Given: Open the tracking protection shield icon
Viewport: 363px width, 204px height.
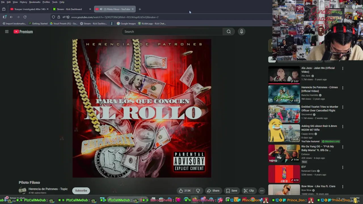Looking at the screenshot, I should pos(53,17).
